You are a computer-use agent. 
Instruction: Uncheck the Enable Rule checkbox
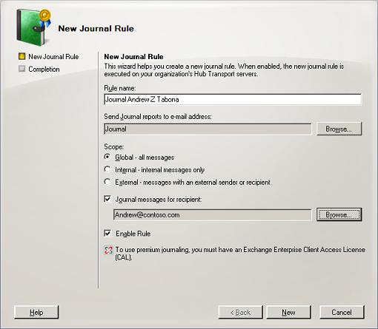(x=107, y=233)
